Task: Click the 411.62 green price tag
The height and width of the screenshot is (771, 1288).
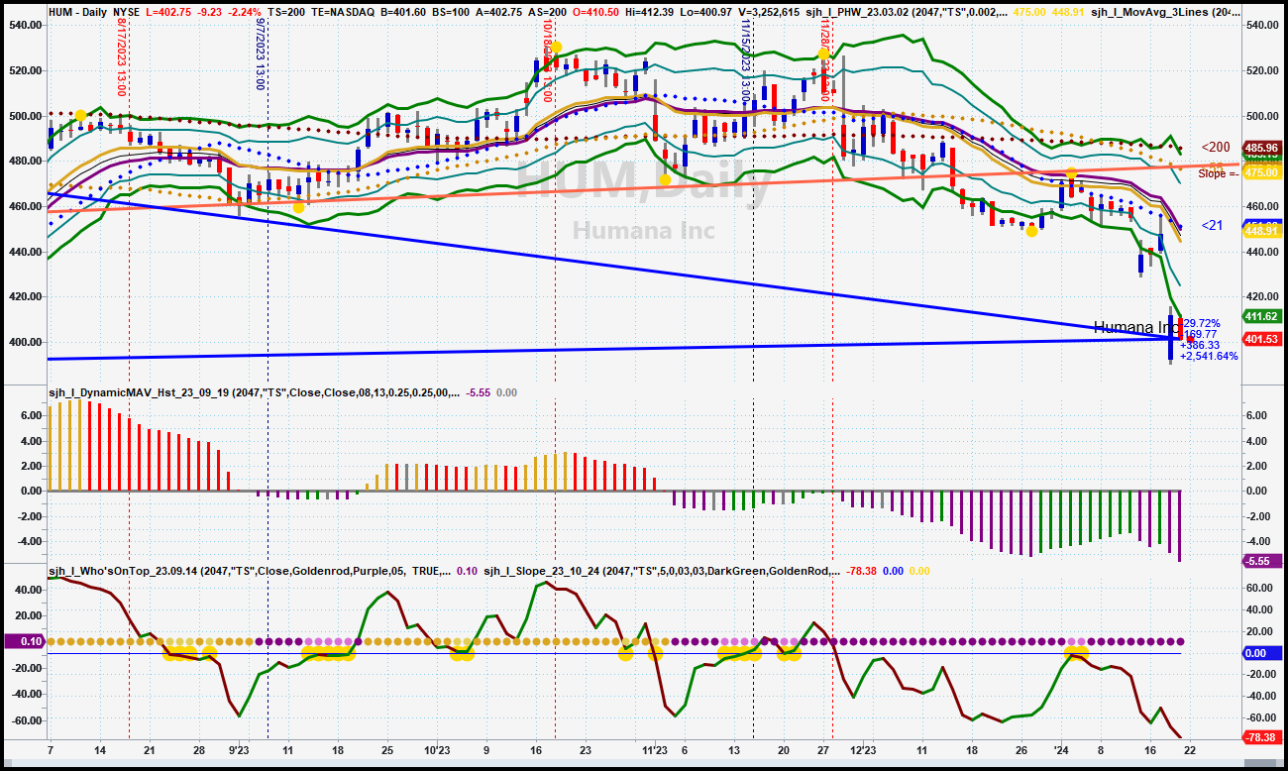Action: click(x=1261, y=316)
